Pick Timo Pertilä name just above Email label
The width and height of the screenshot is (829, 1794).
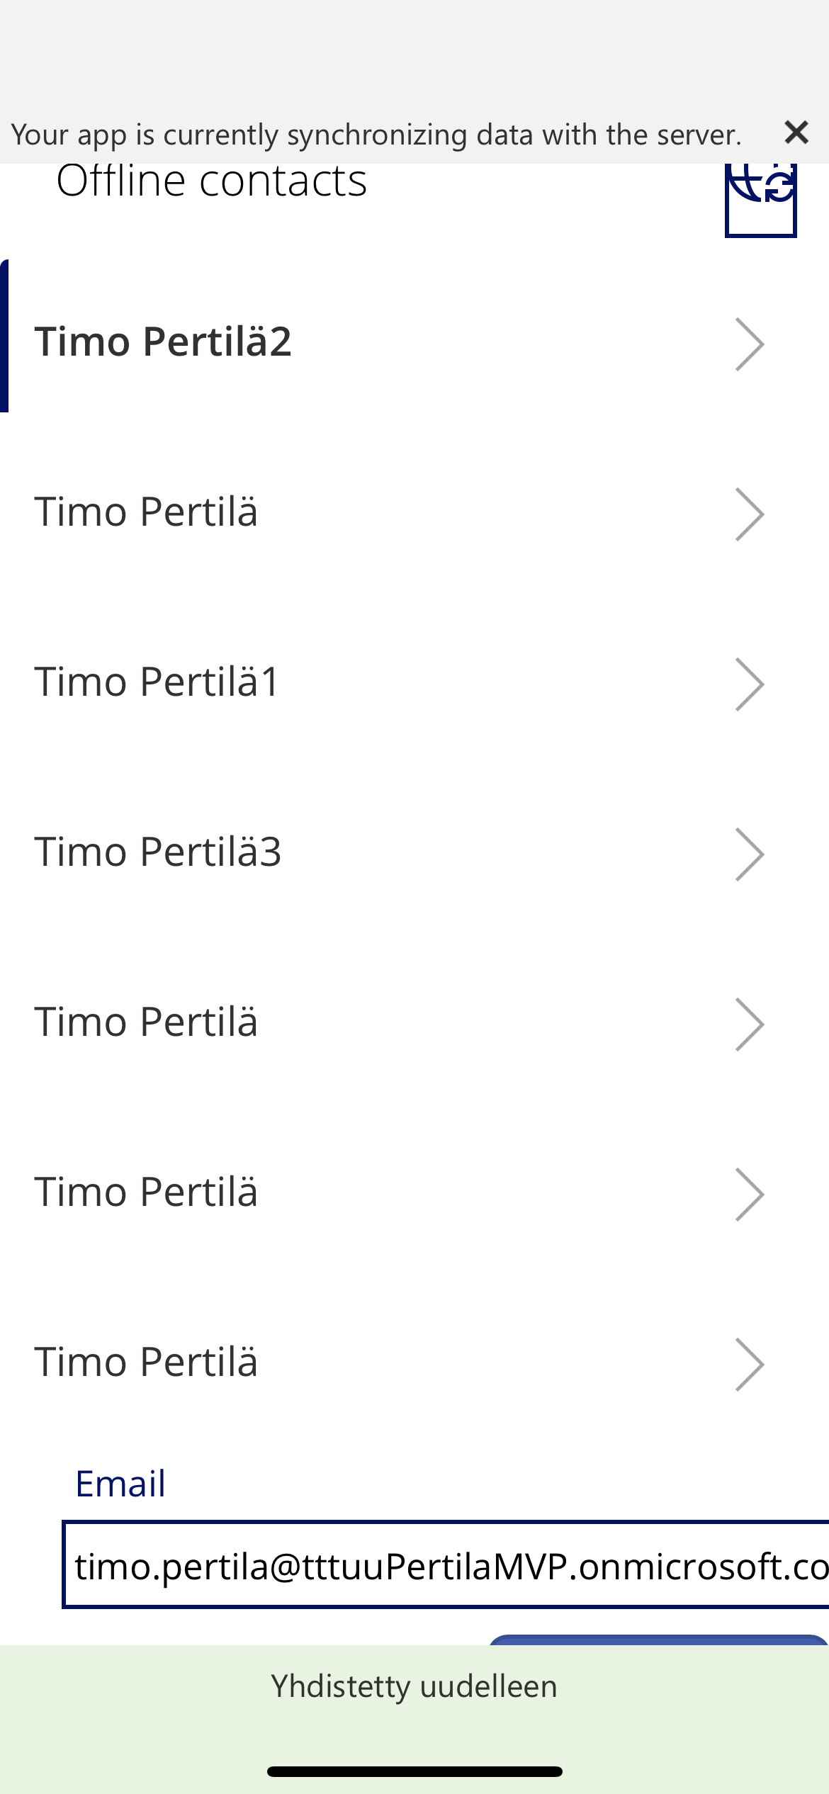[146, 1362]
